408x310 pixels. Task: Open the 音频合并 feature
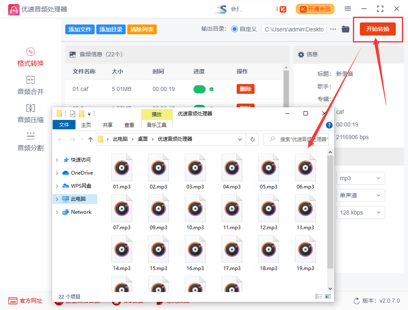30,85
